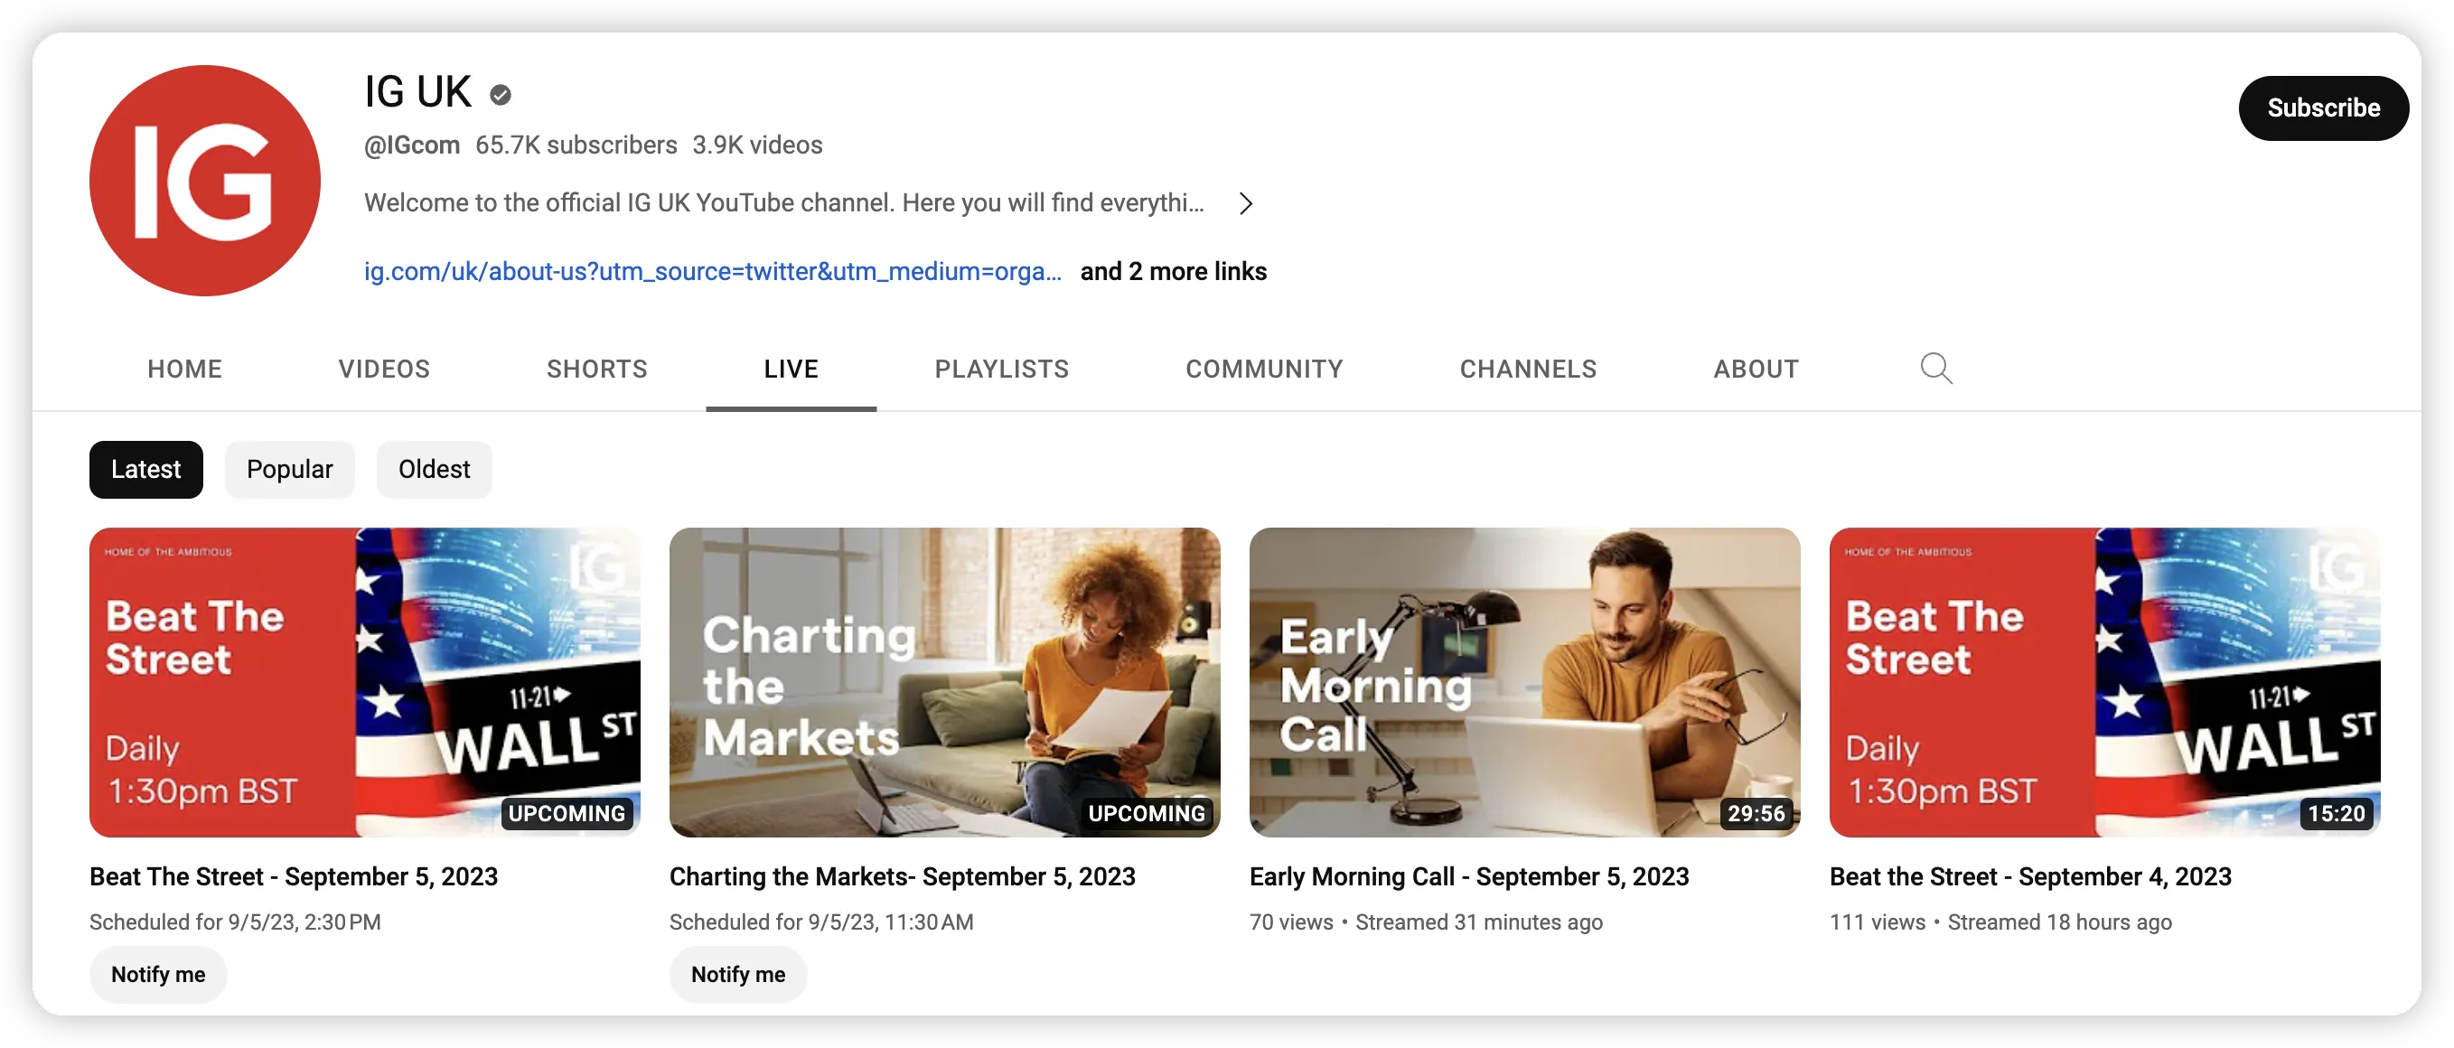Open the COMMUNITY tab
This screenshot has height=1048, width=2454.
(x=1264, y=369)
